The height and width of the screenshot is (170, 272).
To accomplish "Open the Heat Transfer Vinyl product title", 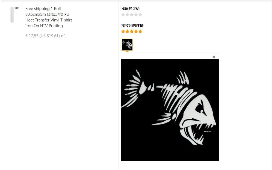I will (49, 17).
